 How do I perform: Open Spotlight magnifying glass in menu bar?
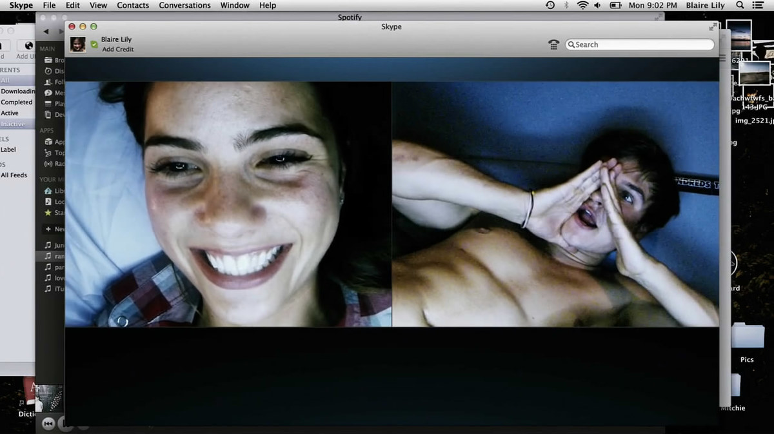click(x=740, y=5)
